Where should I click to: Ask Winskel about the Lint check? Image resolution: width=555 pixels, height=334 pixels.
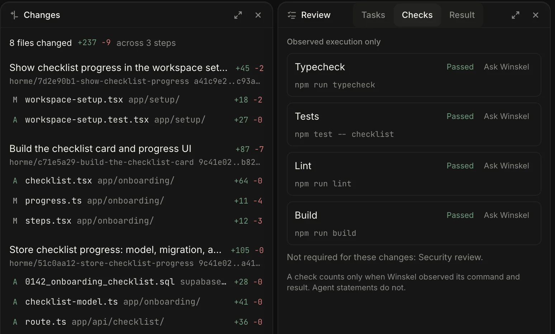point(507,166)
